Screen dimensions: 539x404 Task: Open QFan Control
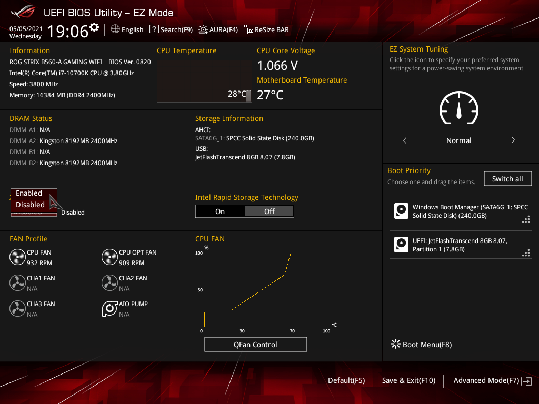[256, 344]
